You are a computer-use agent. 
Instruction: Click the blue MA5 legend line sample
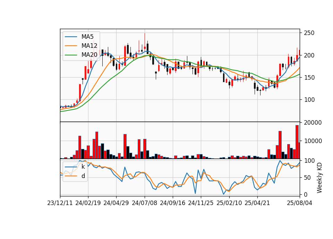pyautogui.click(x=71, y=37)
